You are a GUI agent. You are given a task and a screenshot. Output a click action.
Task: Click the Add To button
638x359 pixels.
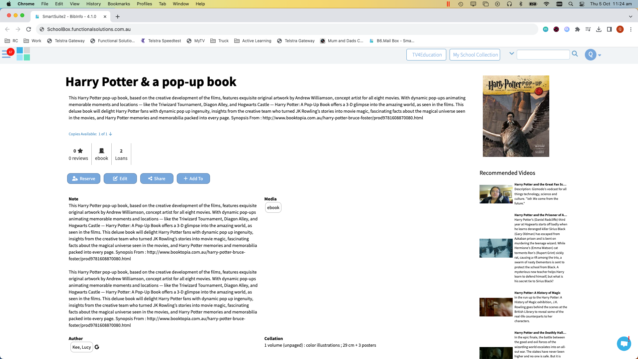tap(193, 179)
